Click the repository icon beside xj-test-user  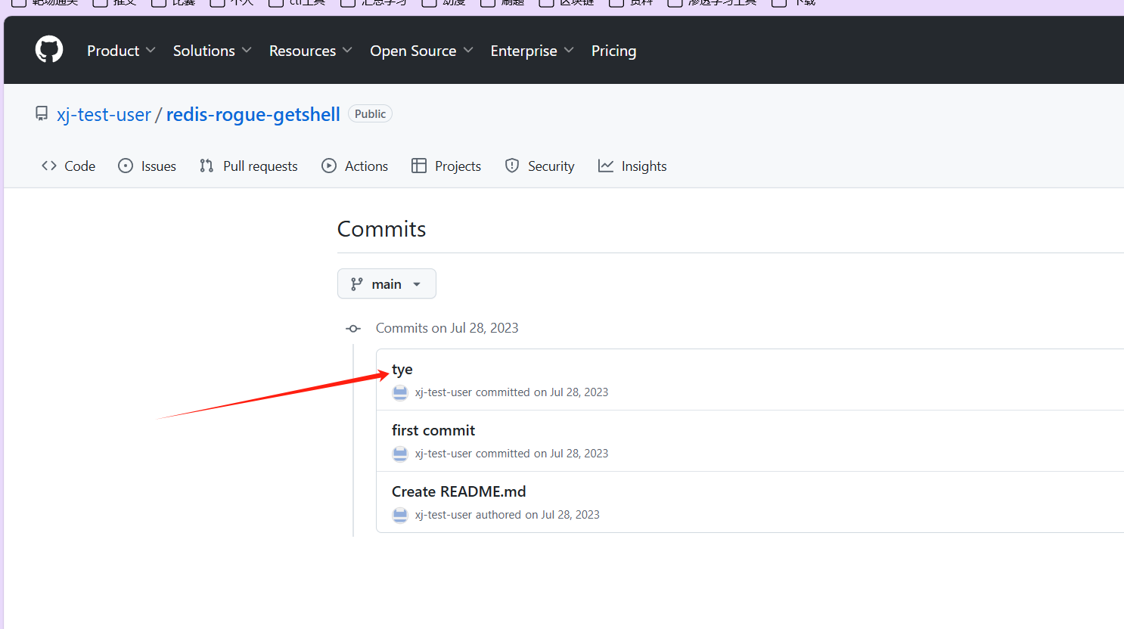(x=42, y=114)
